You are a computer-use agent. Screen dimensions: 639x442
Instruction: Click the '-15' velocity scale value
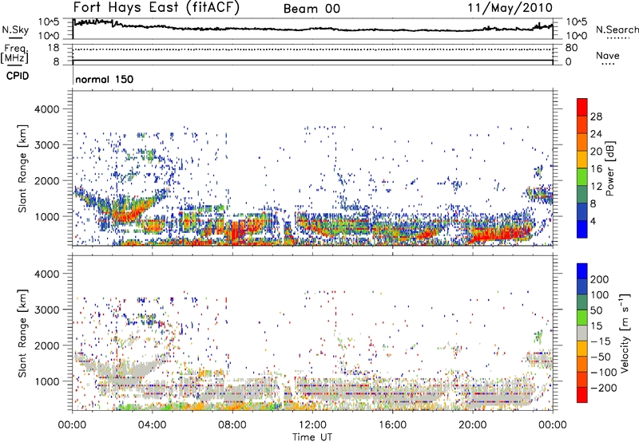[x=599, y=341]
